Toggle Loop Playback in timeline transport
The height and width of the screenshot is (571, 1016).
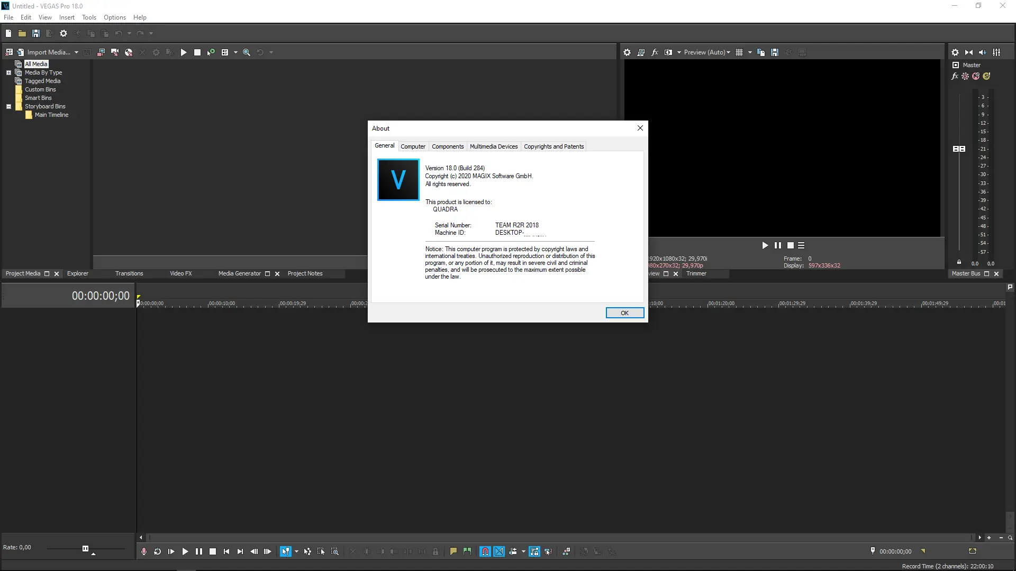coord(157,551)
